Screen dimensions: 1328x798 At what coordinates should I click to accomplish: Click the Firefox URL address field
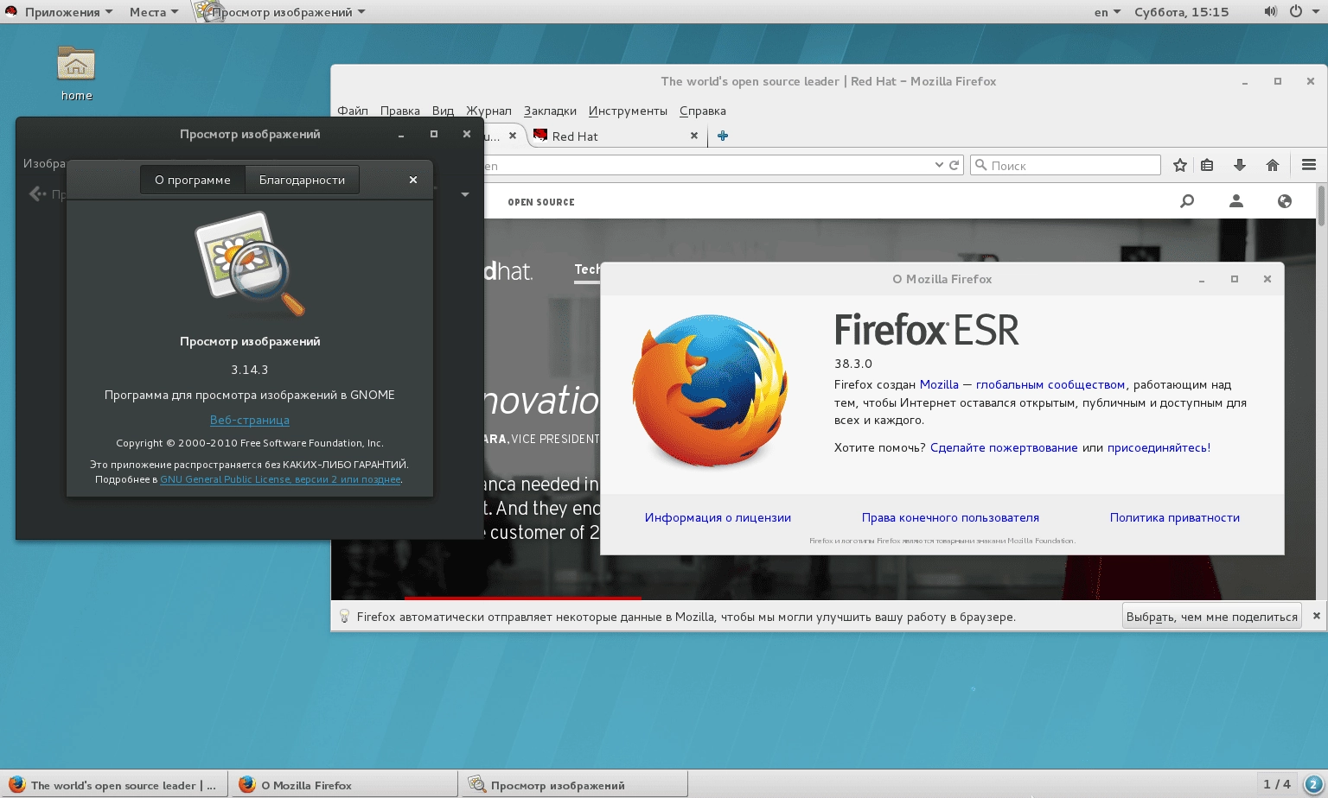point(706,165)
